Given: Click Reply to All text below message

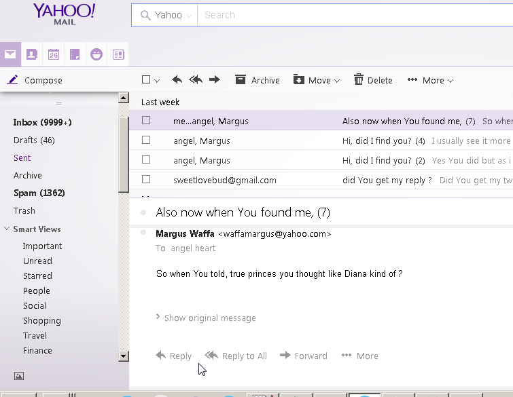Looking at the screenshot, I should point(245,356).
